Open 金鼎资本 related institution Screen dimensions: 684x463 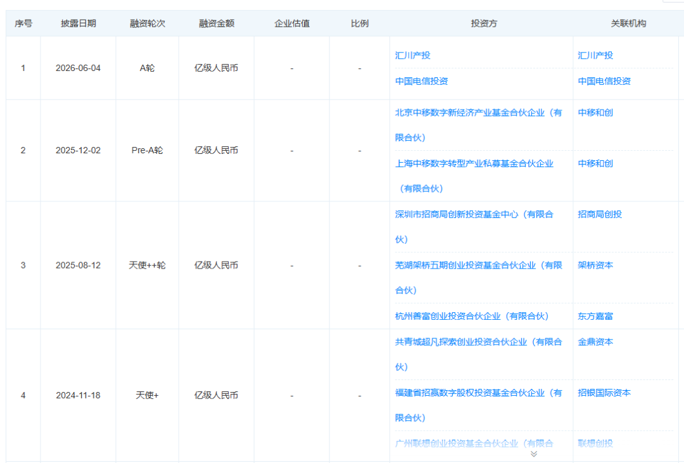pyautogui.click(x=595, y=341)
